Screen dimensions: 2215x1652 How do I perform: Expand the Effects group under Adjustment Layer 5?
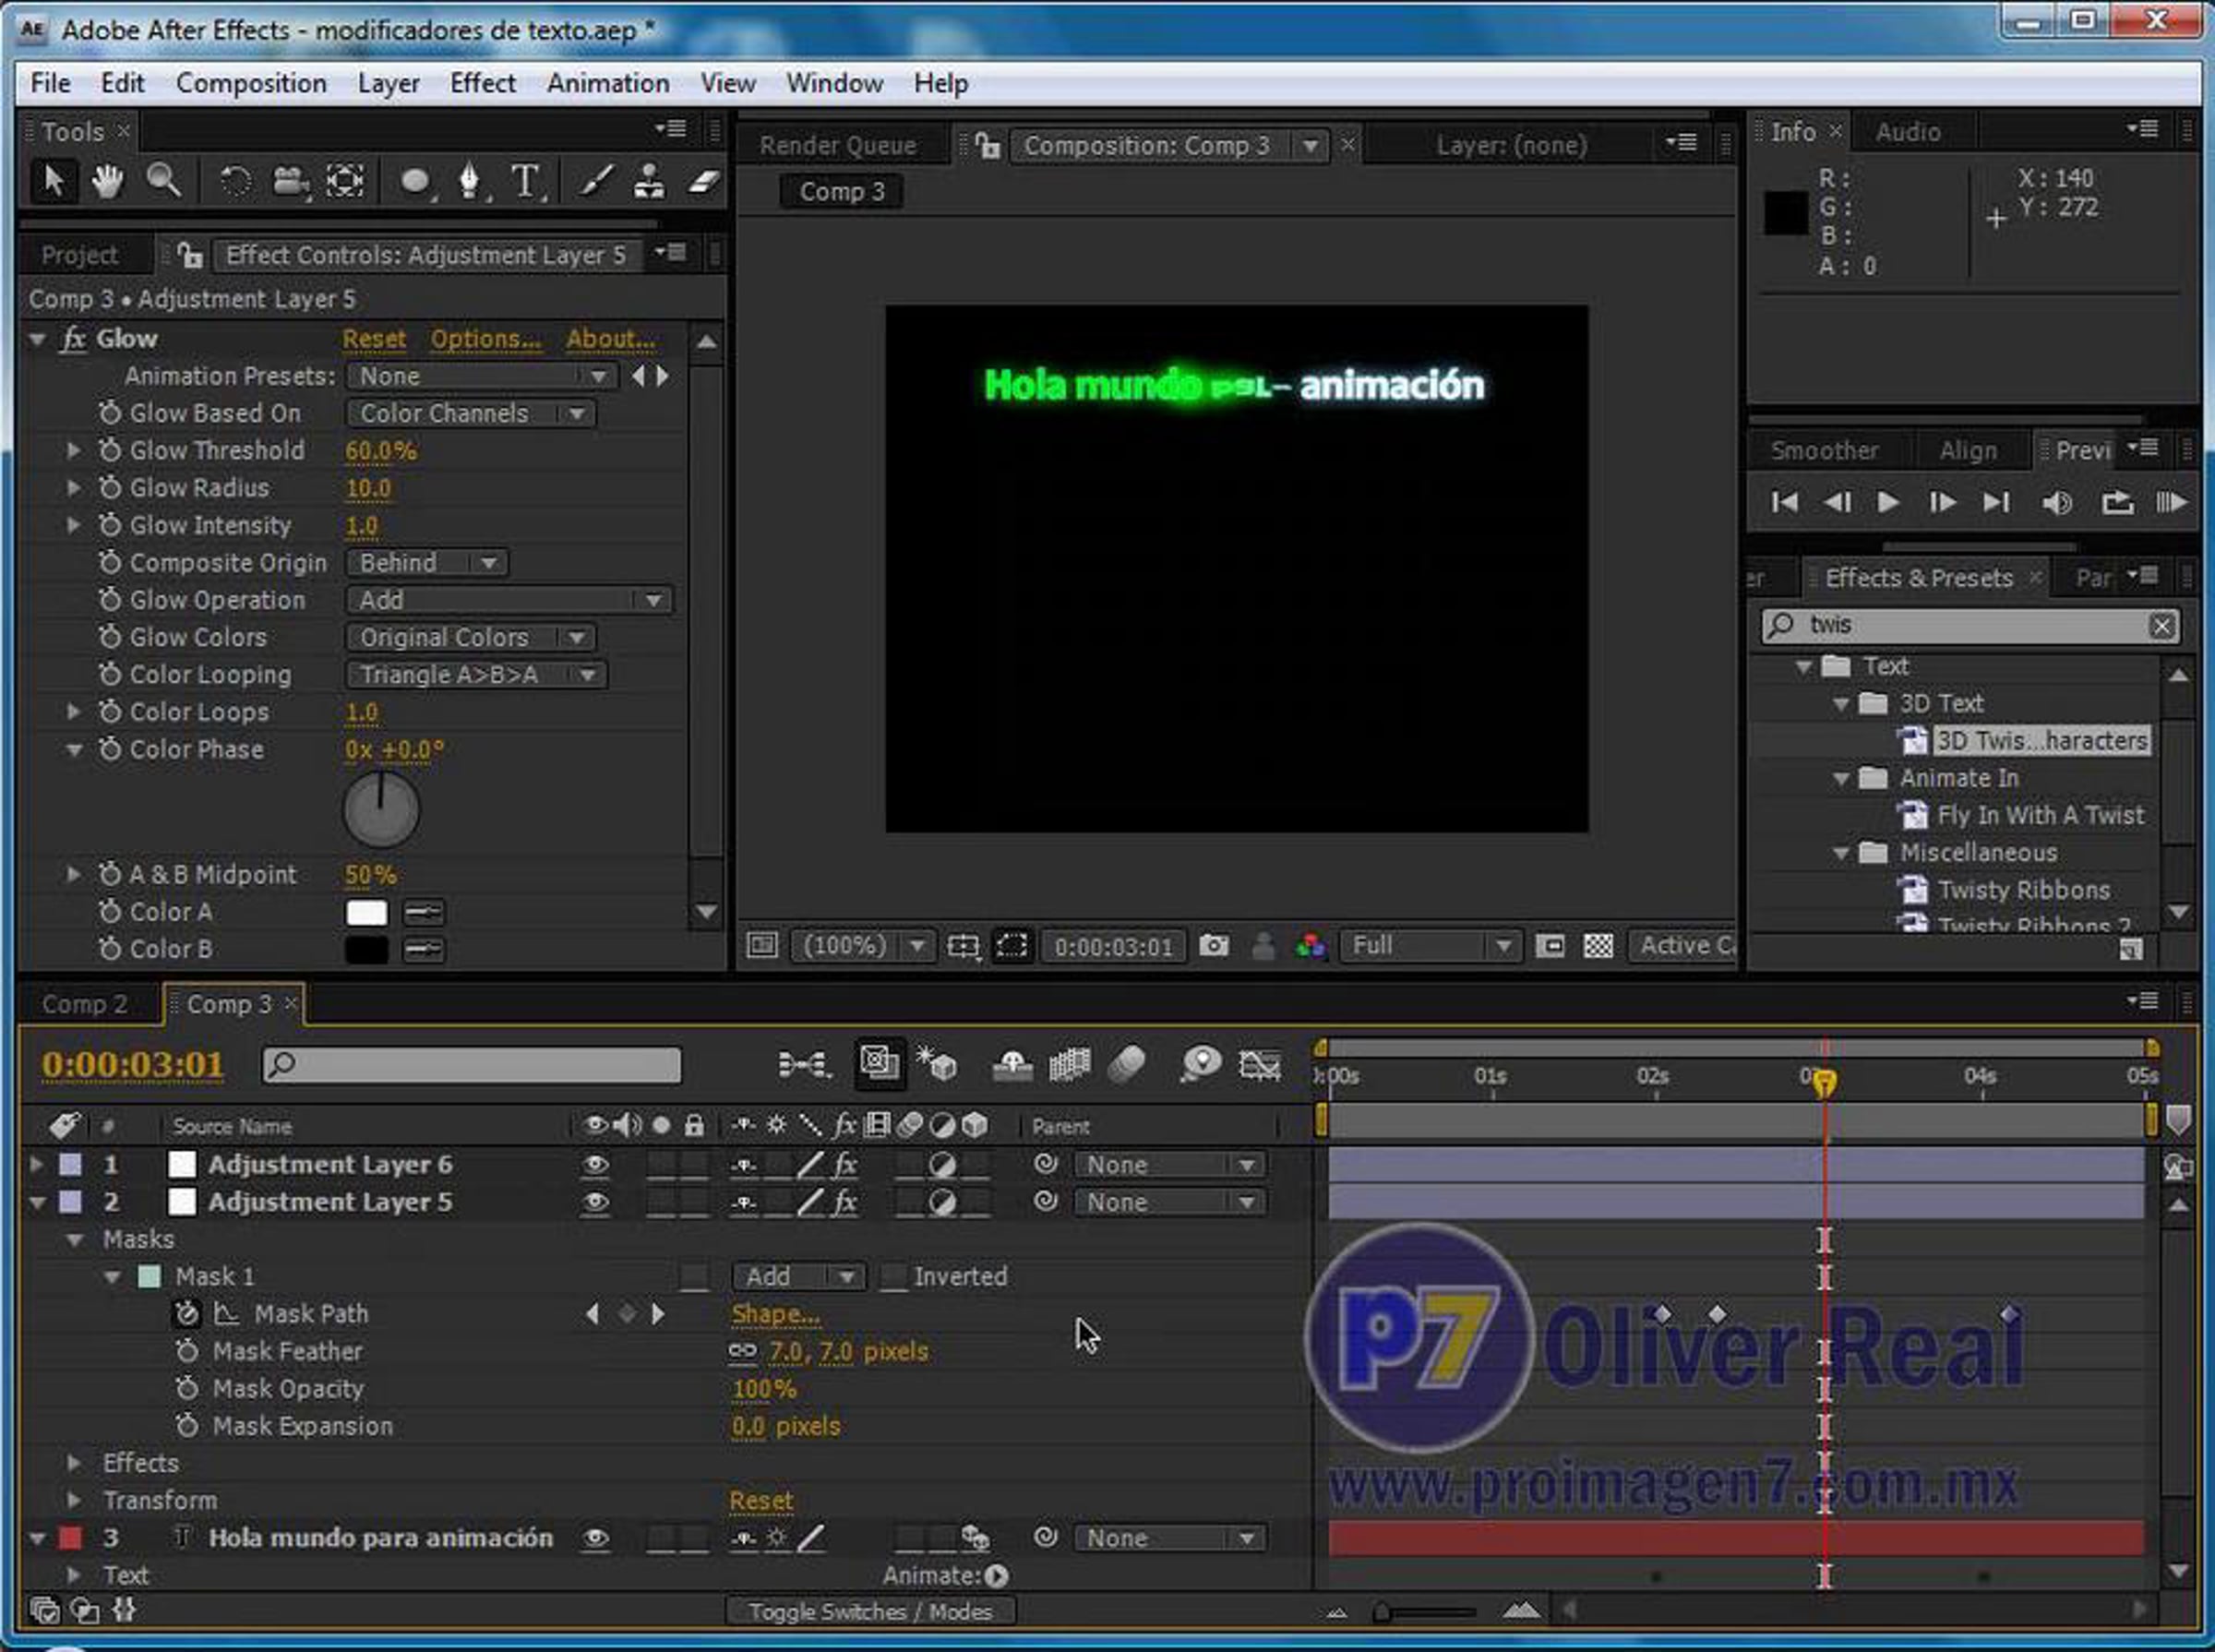(x=74, y=1463)
